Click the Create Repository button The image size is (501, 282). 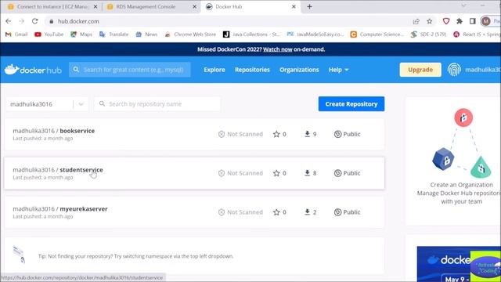(351, 104)
